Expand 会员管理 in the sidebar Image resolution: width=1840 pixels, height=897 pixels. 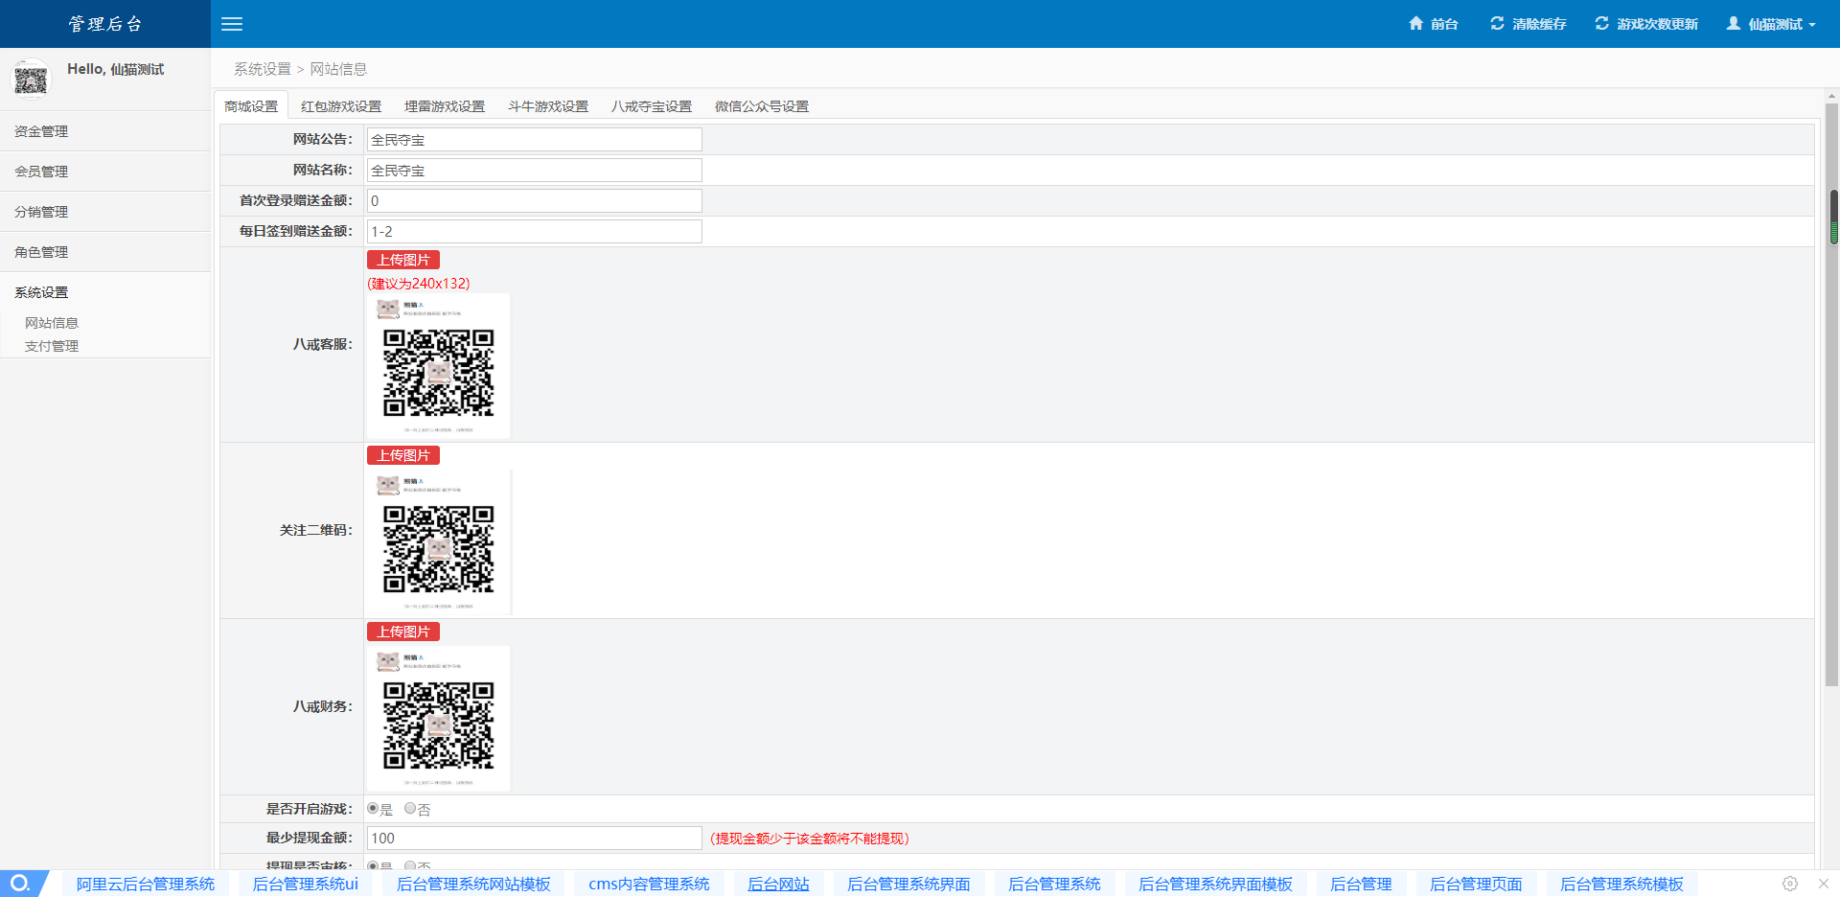click(x=105, y=172)
